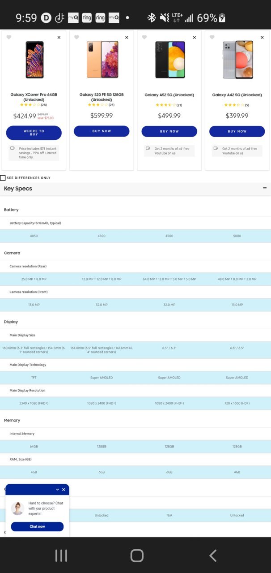271x573 pixels.
Task: Tap Where to Buy for XCover Pro
Action: click(x=34, y=133)
